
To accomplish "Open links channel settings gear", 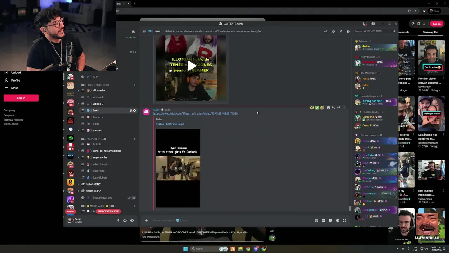I will coord(134,110).
